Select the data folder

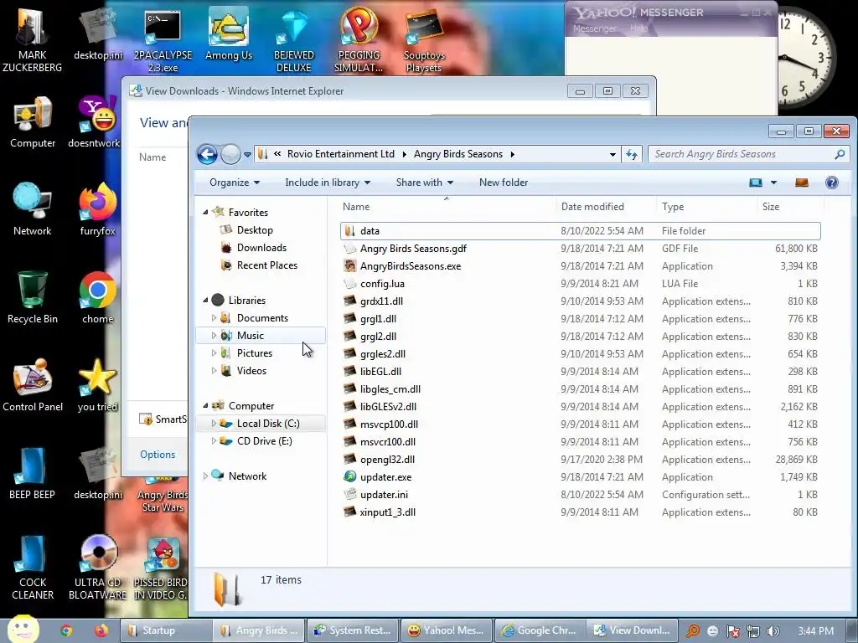pos(580,231)
